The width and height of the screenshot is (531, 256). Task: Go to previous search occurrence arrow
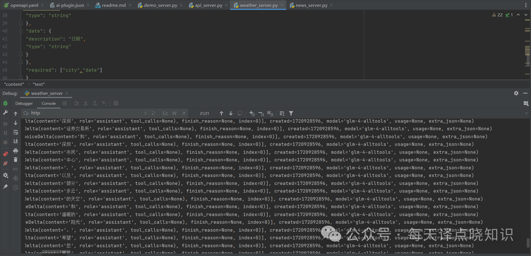[x=221, y=113]
